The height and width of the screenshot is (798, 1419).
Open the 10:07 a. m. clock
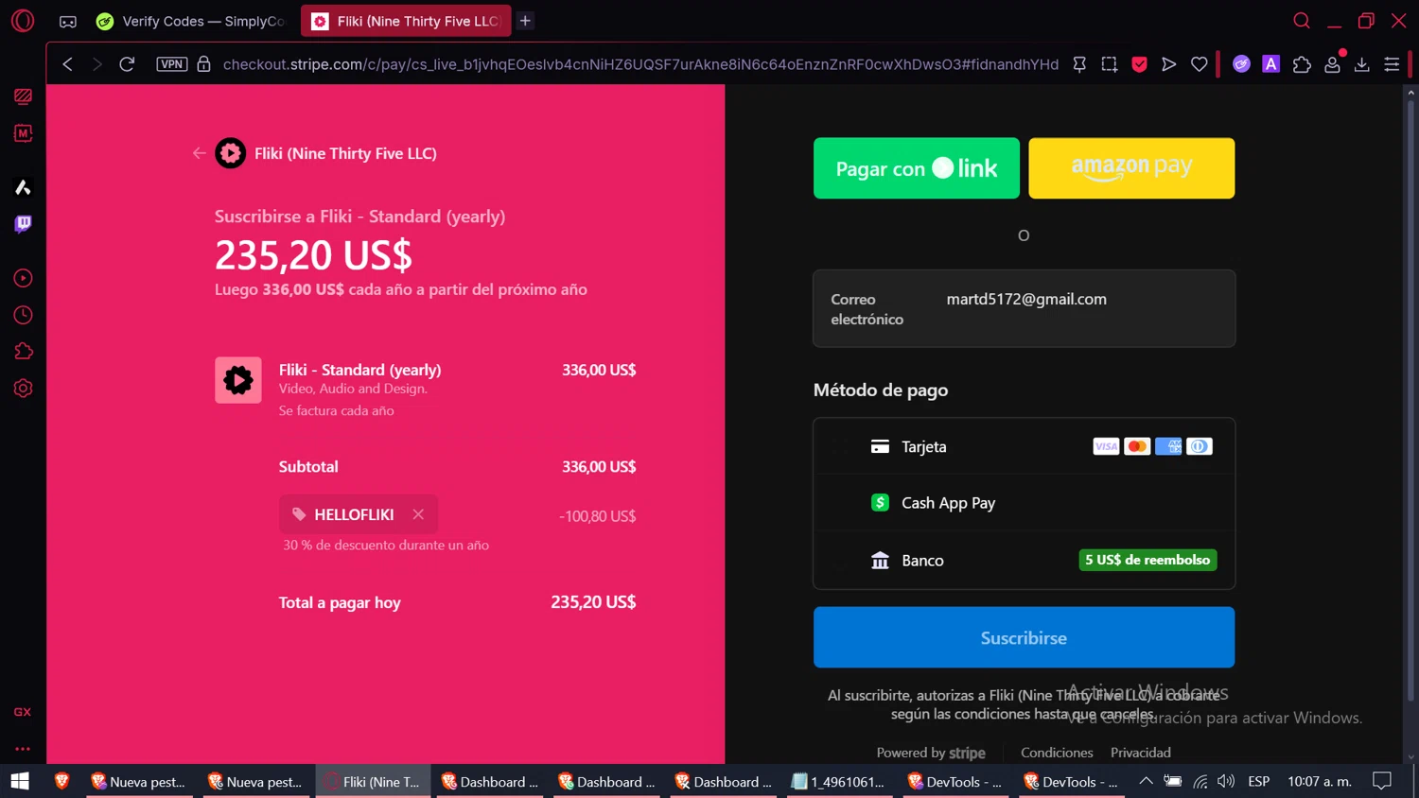pos(1319,781)
